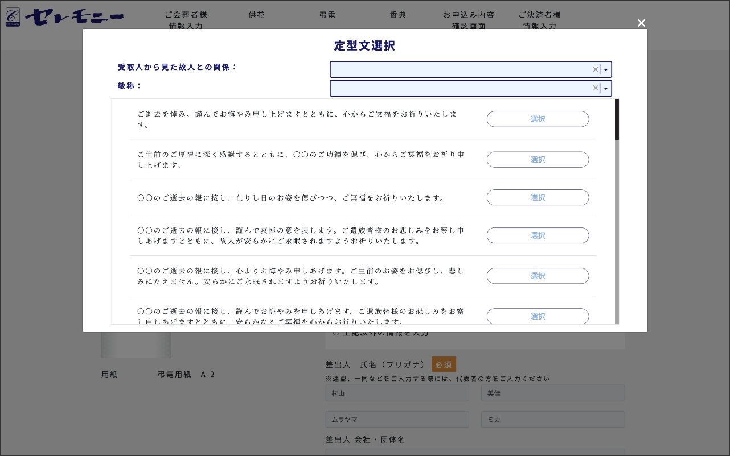This screenshot has width=730, height=456.
Task: Select the message starting with ご逝去を悼み
Action: pos(538,119)
